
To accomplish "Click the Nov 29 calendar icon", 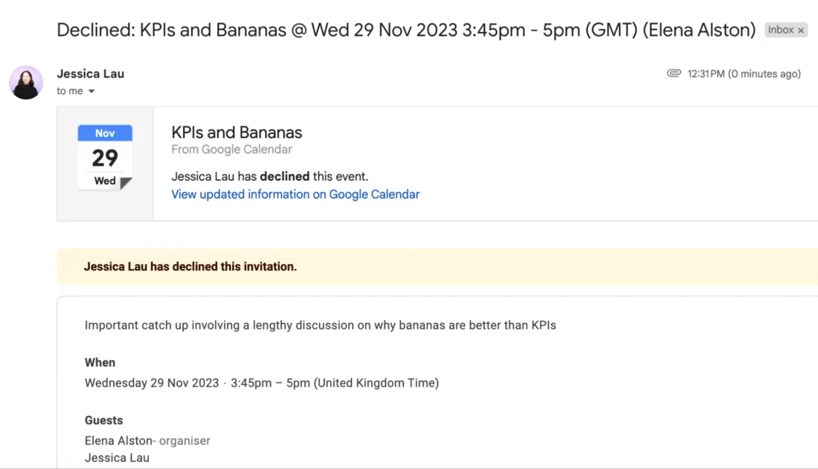I will pos(105,157).
